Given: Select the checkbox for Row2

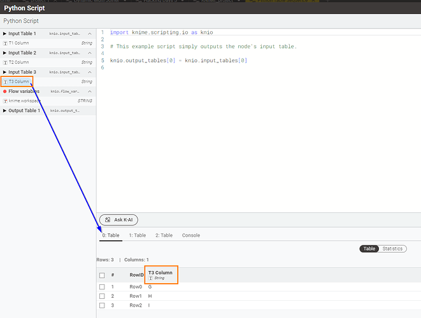Looking at the screenshot, I should (102, 305).
